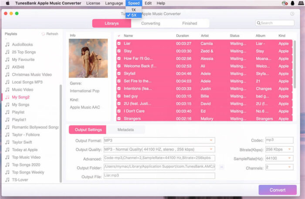The height and width of the screenshot is (199, 305).
Task: Uncheck the checkbox for the song Liar
Action: (x=119, y=44)
